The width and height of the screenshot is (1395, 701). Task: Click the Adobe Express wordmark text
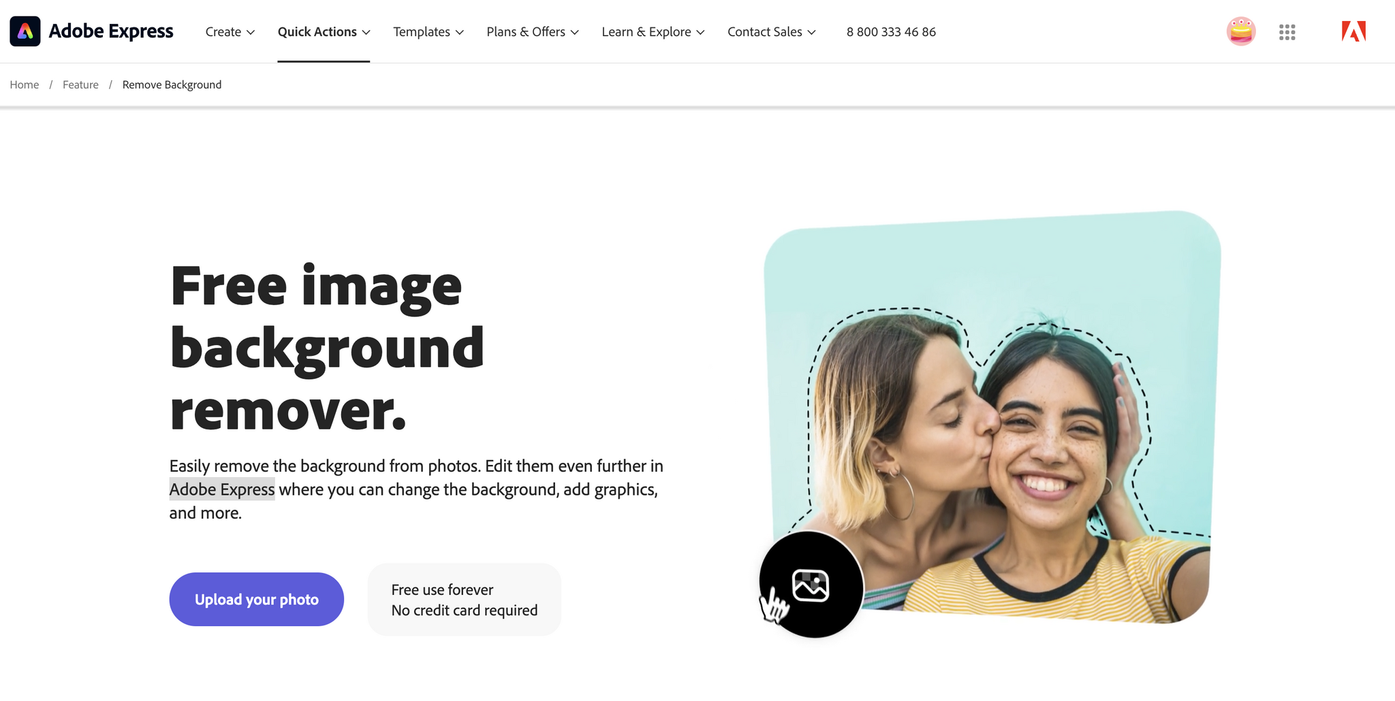(111, 31)
